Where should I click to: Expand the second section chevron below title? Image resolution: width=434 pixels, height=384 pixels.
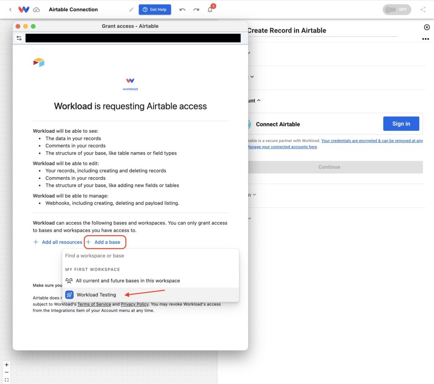click(252, 77)
